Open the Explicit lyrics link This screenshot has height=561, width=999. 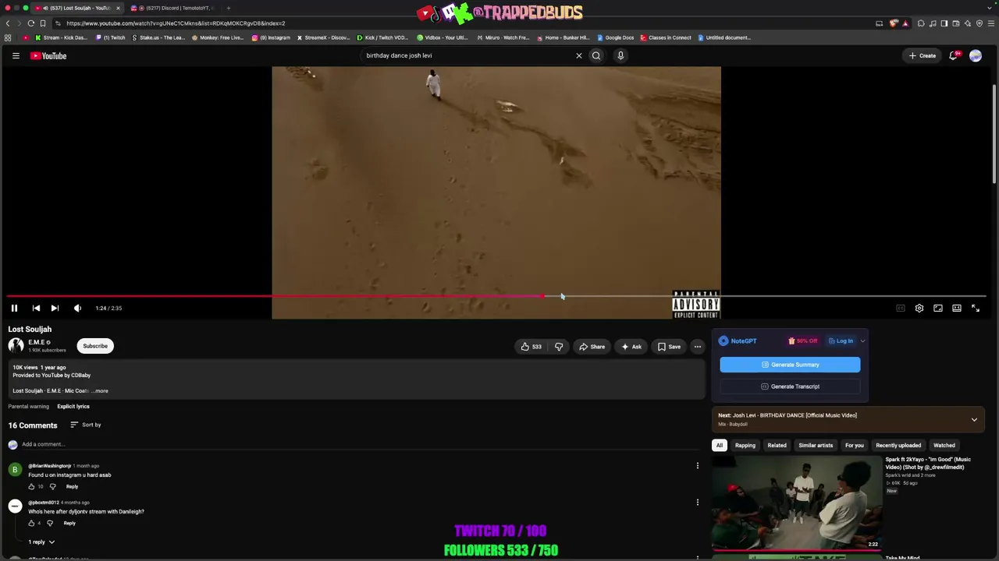[x=73, y=407]
